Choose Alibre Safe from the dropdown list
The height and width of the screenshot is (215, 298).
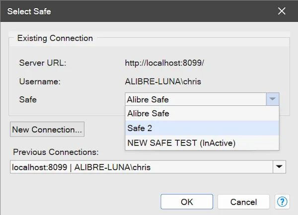tap(202, 113)
